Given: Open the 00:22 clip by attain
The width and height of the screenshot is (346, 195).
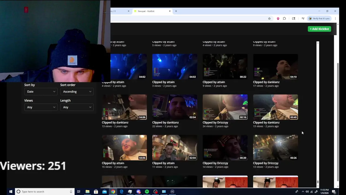Looking at the screenshot, I should (x=225, y=66).
